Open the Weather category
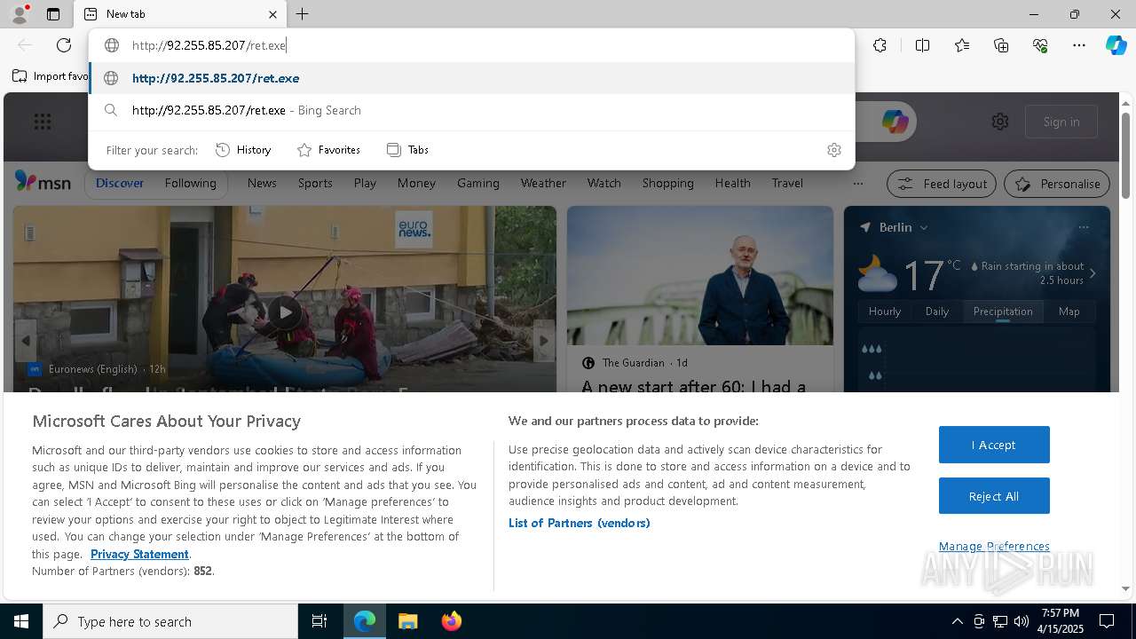This screenshot has height=639, width=1136. [x=543, y=183]
